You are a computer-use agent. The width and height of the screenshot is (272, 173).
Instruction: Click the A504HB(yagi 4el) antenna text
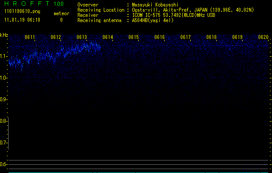click(153, 20)
